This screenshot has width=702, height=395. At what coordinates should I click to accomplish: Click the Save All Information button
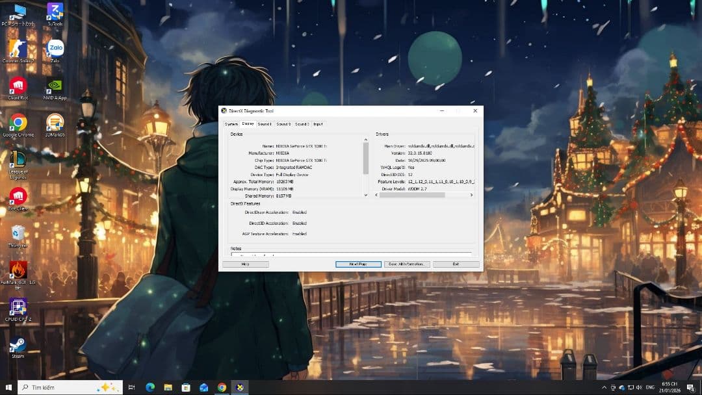point(407,264)
